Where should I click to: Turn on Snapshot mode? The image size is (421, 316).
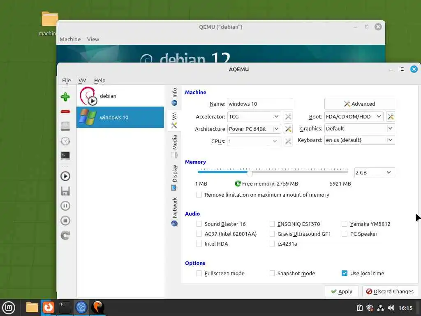pos(272,273)
